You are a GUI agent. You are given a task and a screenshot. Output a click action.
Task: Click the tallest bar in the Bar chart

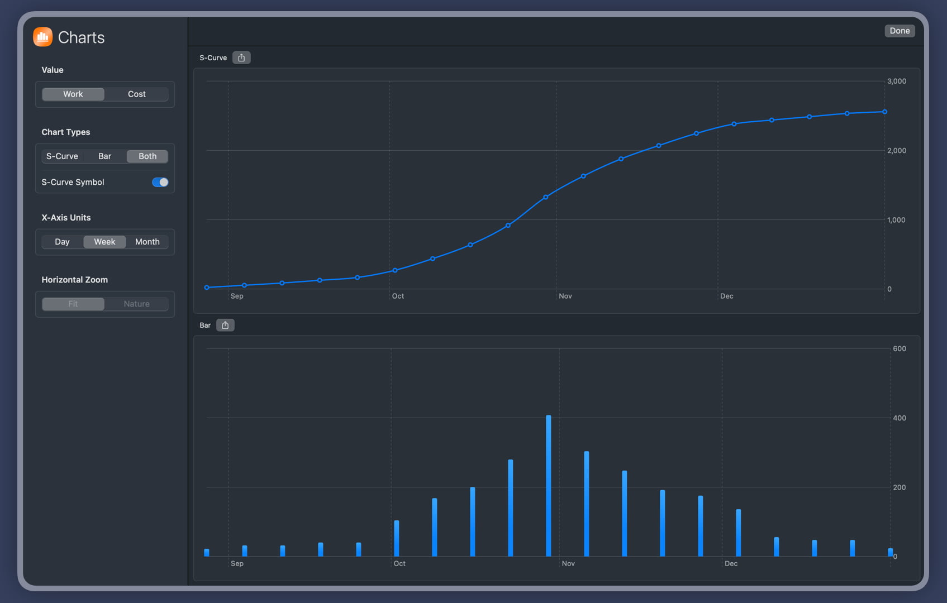pyautogui.click(x=548, y=486)
